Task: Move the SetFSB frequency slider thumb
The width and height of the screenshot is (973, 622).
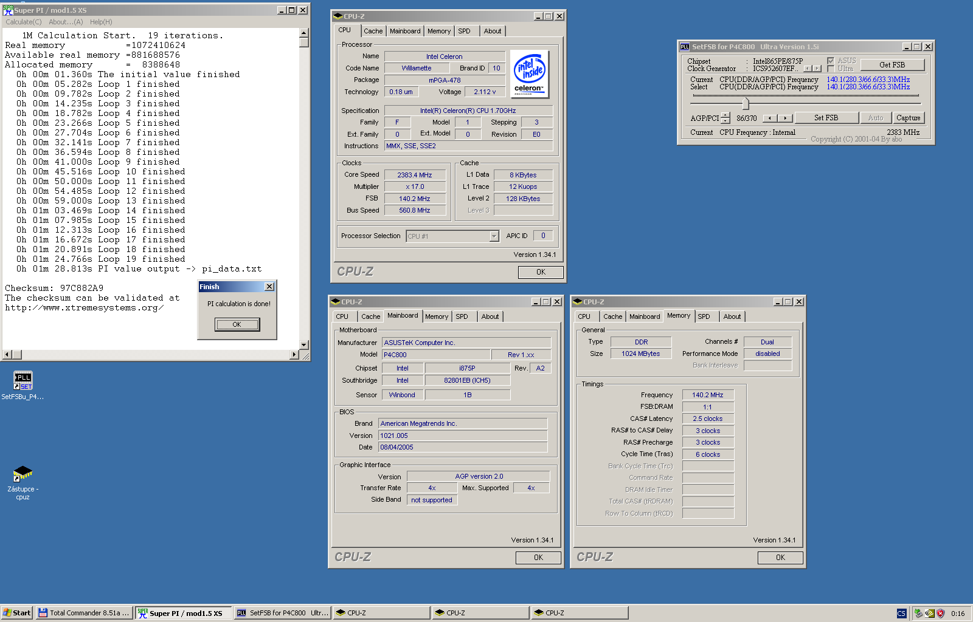Action: (x=746, y=103)
